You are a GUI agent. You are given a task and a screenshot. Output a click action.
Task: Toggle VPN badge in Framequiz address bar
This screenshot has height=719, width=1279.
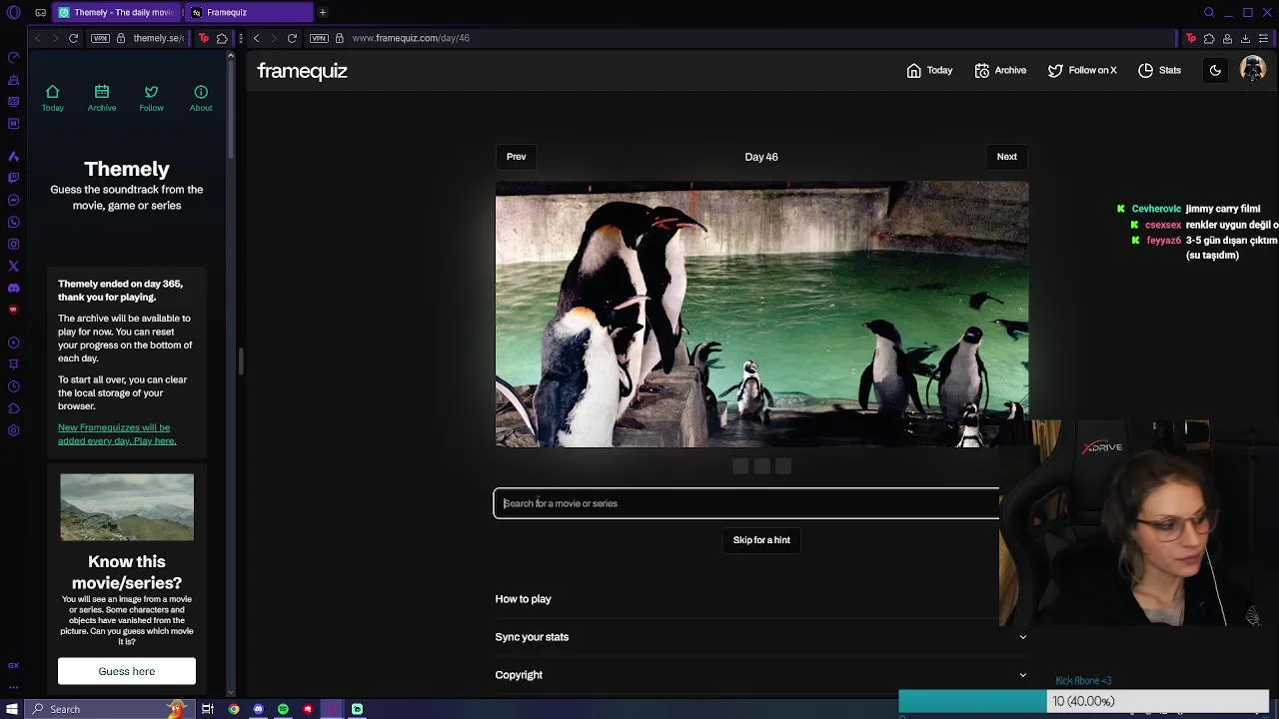320,38
